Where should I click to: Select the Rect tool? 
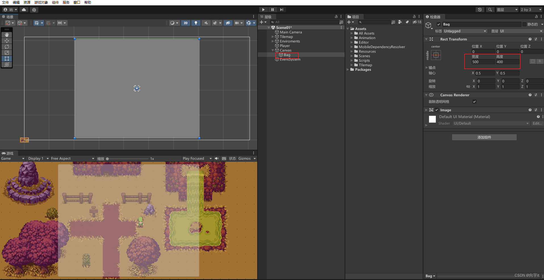tap(7, 59)
